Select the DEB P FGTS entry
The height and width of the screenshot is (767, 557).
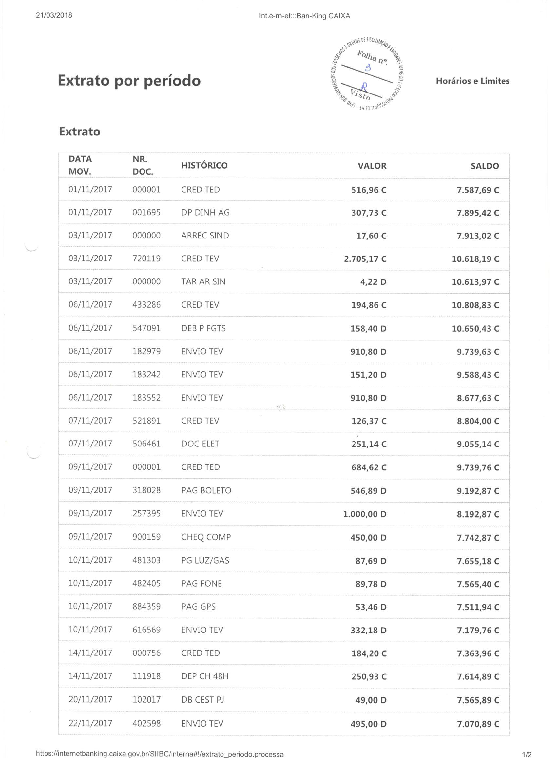[203, 328]
